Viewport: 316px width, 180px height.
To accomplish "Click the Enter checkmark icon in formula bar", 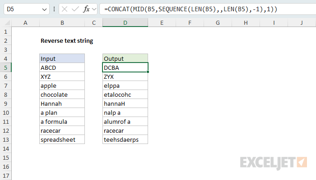I will click(75, 9).
